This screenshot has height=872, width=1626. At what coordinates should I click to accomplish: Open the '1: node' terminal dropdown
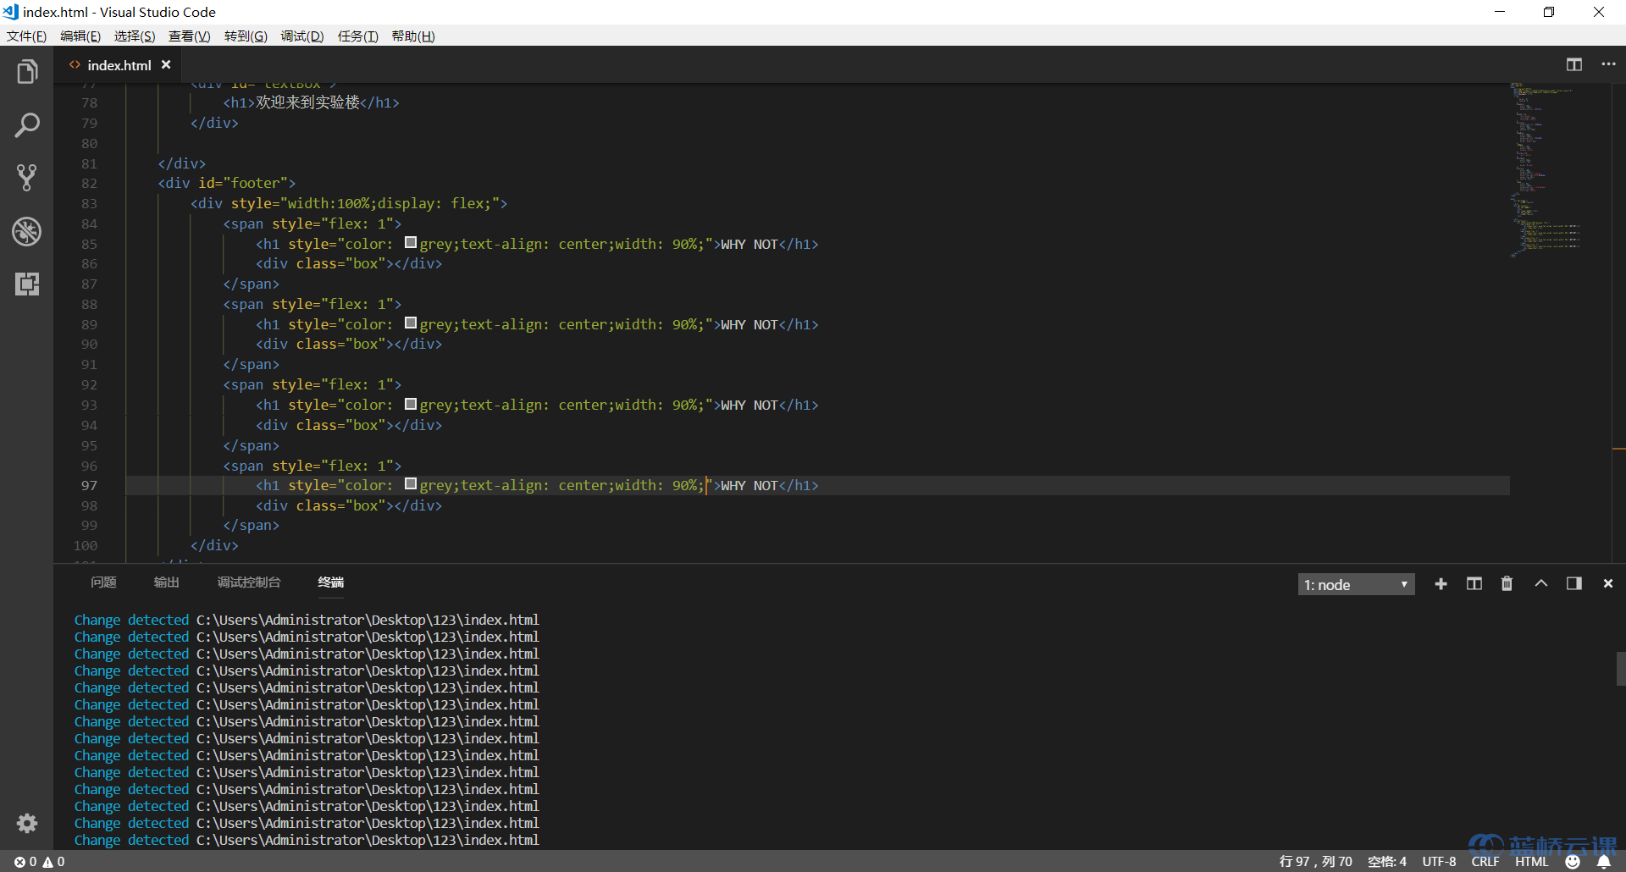click(1356, 585)
